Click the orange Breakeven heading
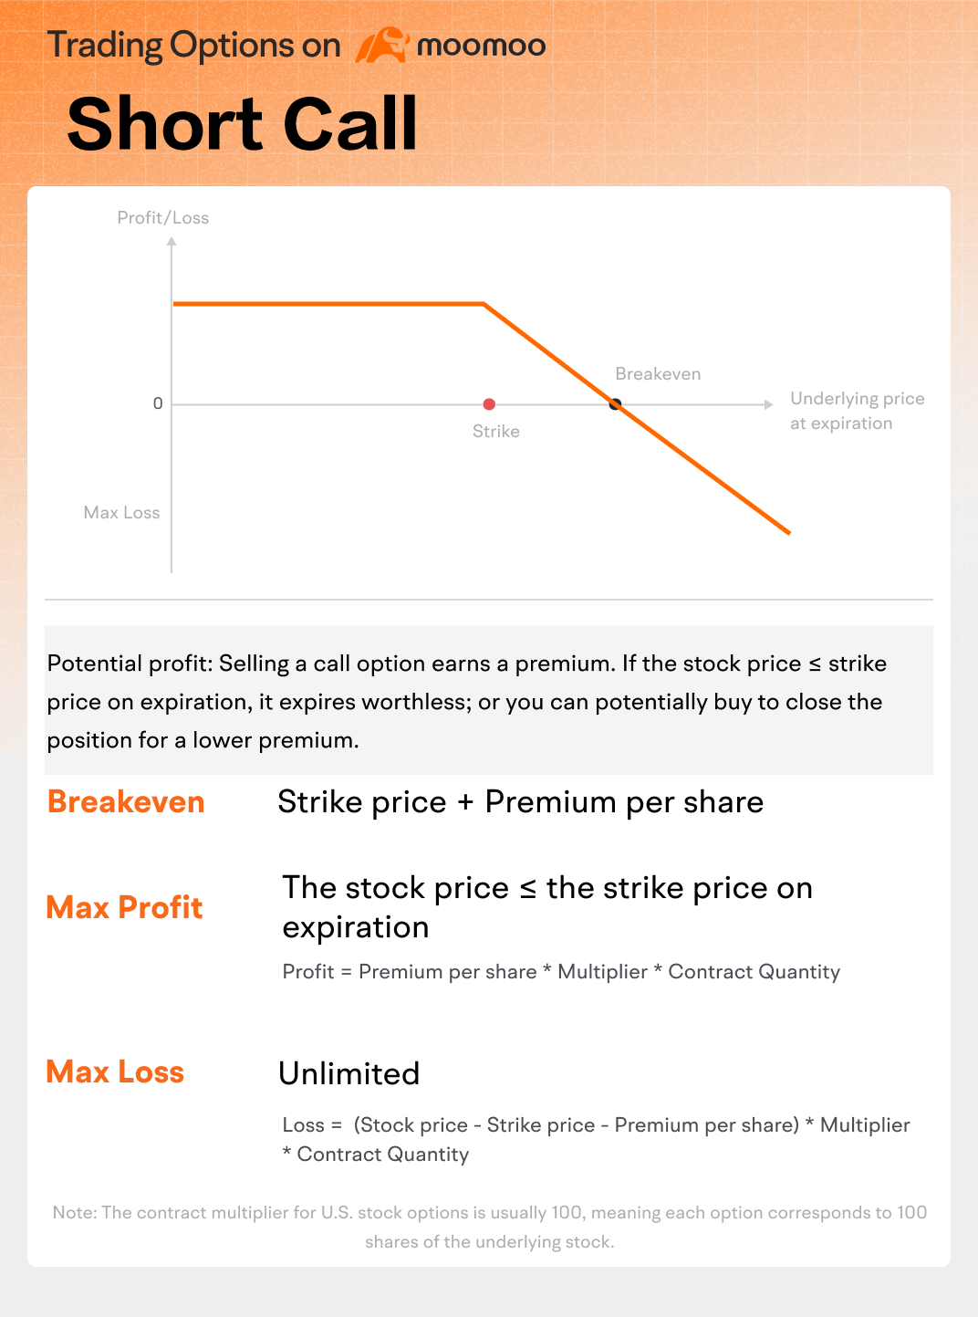The image size is (978, 1317). (126, 801)
